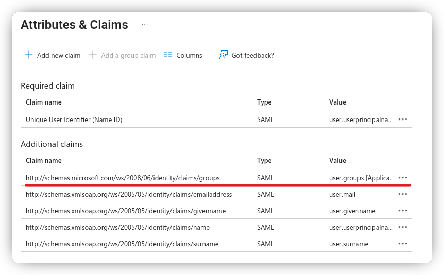Click the Columns toolbar label
This screenshot has width=444, height=275.
pyautogui.click(x=189, y=55)
